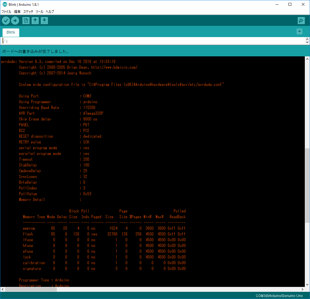Select the Blink sketch tab
Image resolution: width=310 pixels, height=299 pixels.
[x=11, y=32]
